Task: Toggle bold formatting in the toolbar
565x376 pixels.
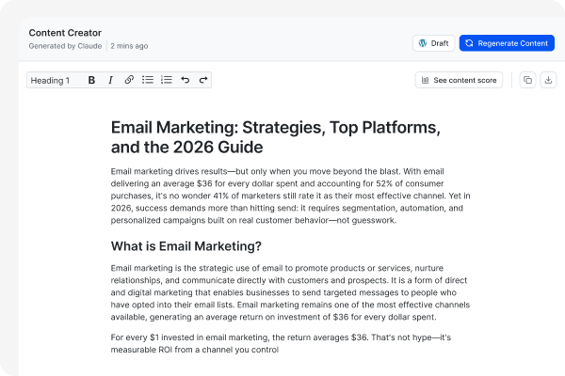Action: pyautogui.click(x=91, y=81)
